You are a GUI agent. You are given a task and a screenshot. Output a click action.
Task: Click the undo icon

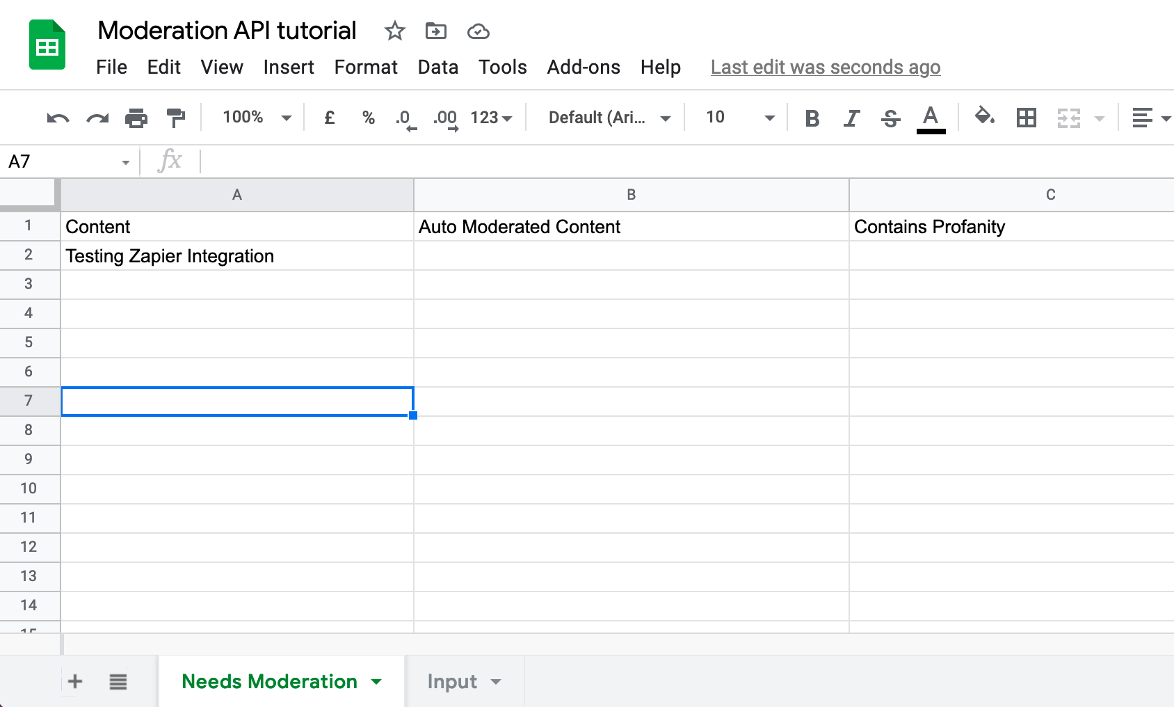pyautogui.click(x=58, y=118)
